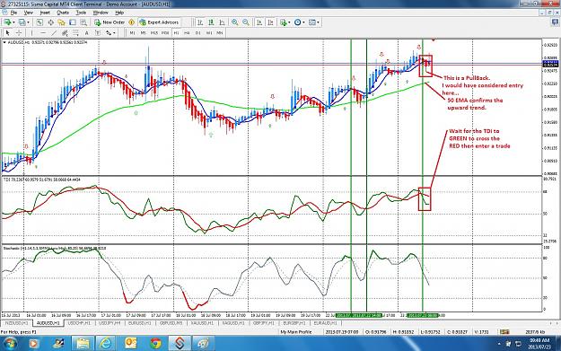The width and height of the screenshot is (561, 351).
Task: Select the text label tool
Action: tap(98, 33)
